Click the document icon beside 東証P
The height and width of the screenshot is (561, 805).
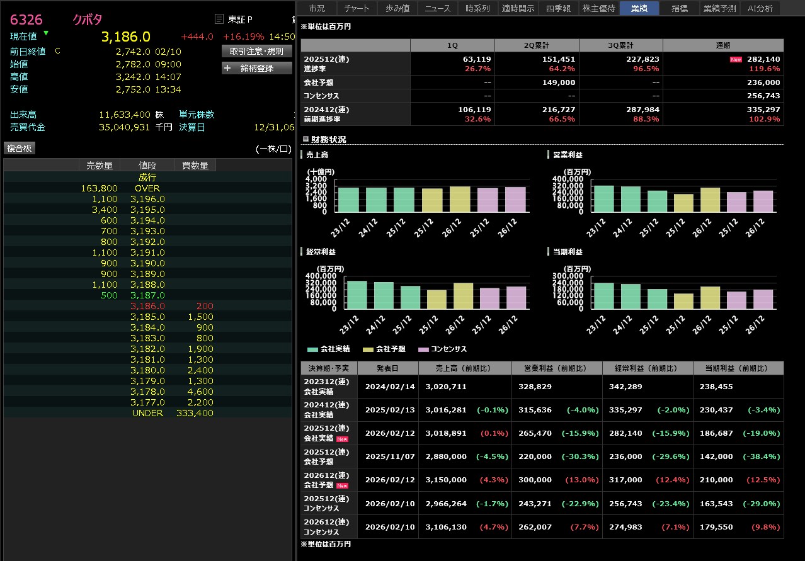click(x=219, y=20)
